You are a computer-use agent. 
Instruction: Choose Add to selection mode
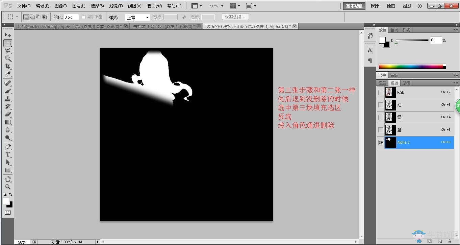pos(32,17)
